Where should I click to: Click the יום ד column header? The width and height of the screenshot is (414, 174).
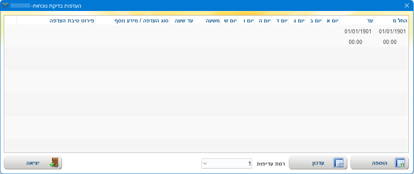[280, 20]
